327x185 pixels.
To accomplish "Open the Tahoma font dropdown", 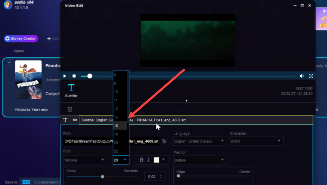I will [x=85, y=160].
